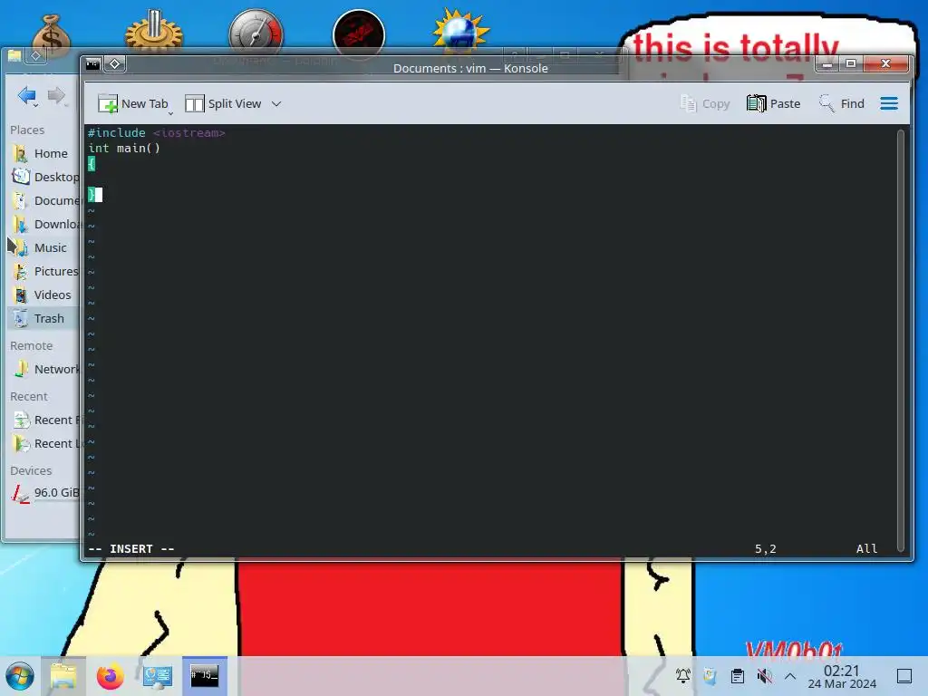The width and height of the screenshot is (928, 696).
Task: Click Dolphin window folder icon in titlebar
Action: (x=14, y=56)
